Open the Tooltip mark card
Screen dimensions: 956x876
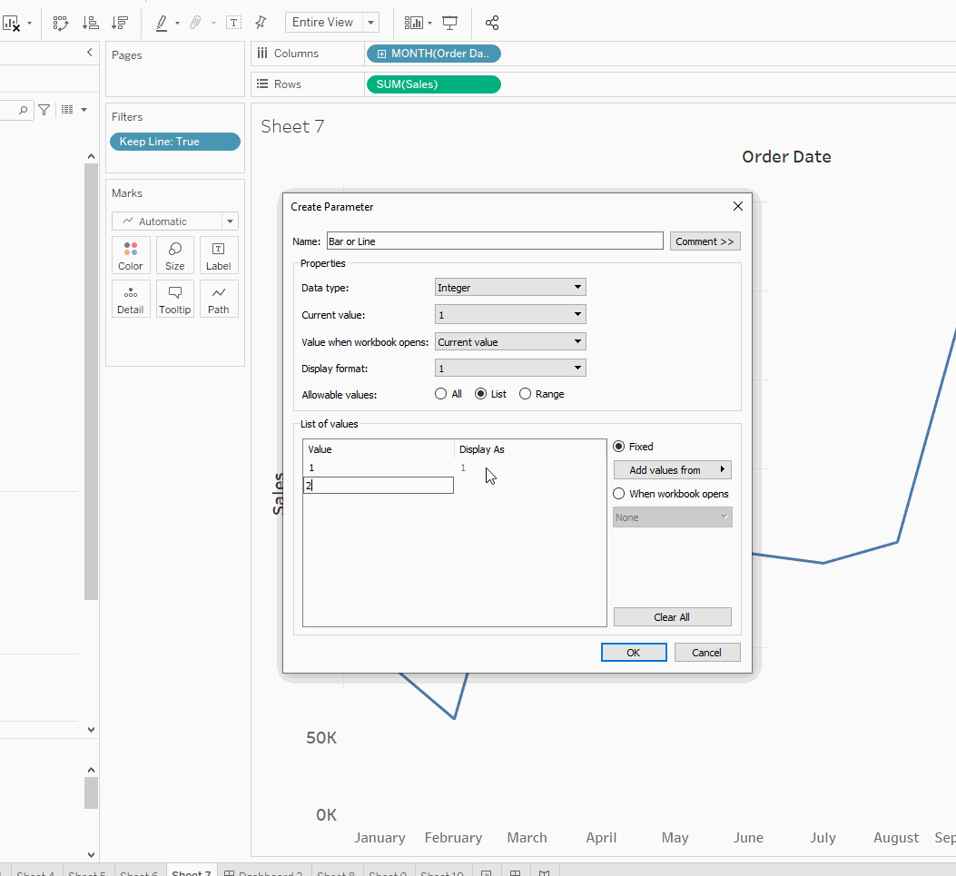[175, 299]
